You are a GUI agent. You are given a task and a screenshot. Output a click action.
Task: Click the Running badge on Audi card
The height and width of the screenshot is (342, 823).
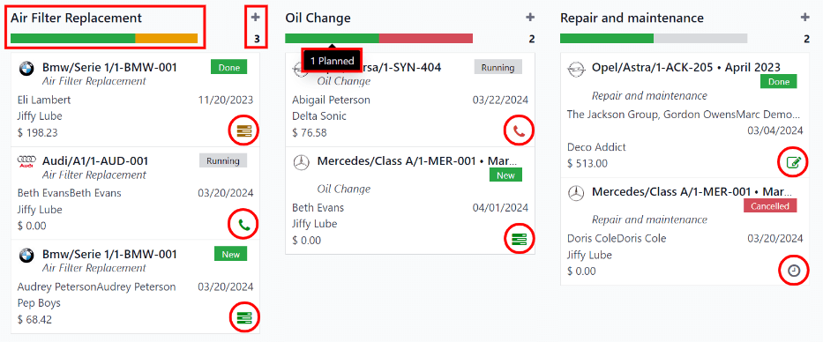pyautogui.click(x=223, y=161)
